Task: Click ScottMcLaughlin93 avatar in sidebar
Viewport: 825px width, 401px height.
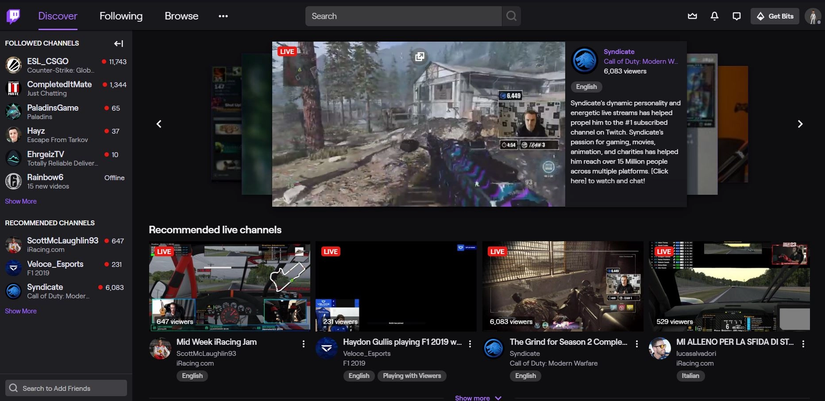Action: tap(13, 245)
